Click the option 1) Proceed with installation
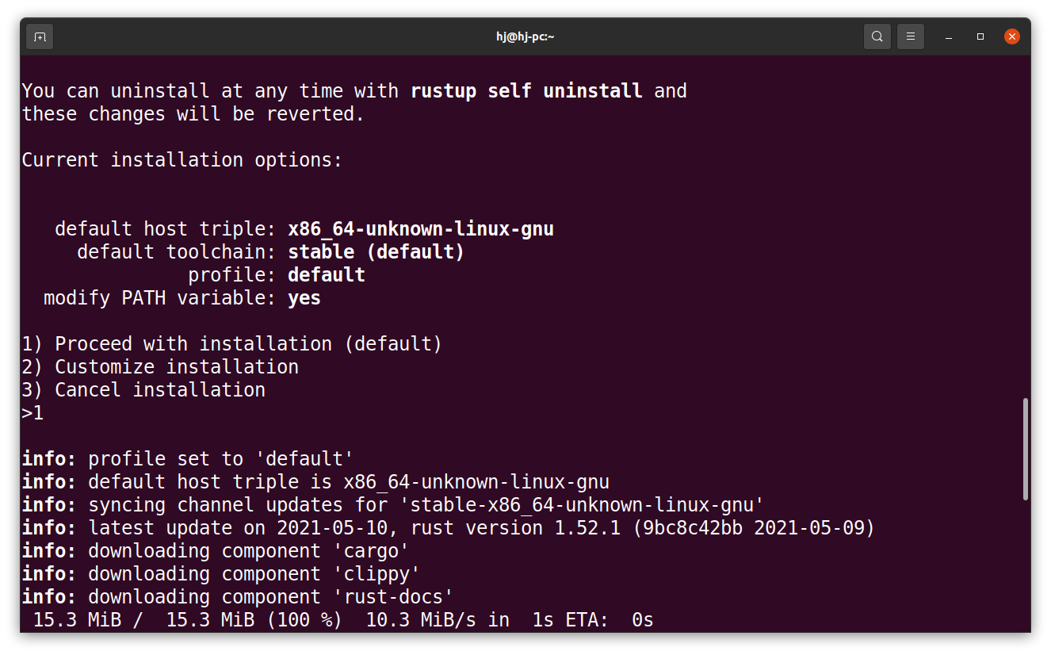 click(231, 343)
